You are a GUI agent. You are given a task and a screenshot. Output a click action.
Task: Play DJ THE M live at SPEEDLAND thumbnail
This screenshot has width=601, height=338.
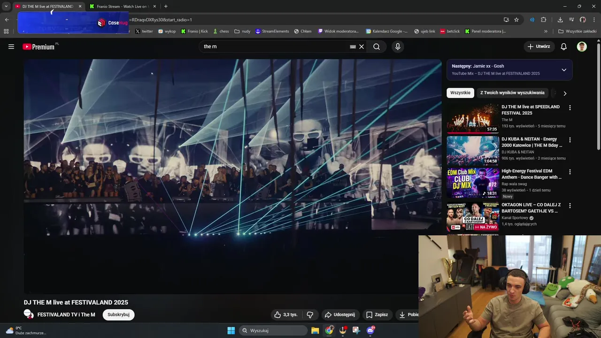tap(473, 119)
